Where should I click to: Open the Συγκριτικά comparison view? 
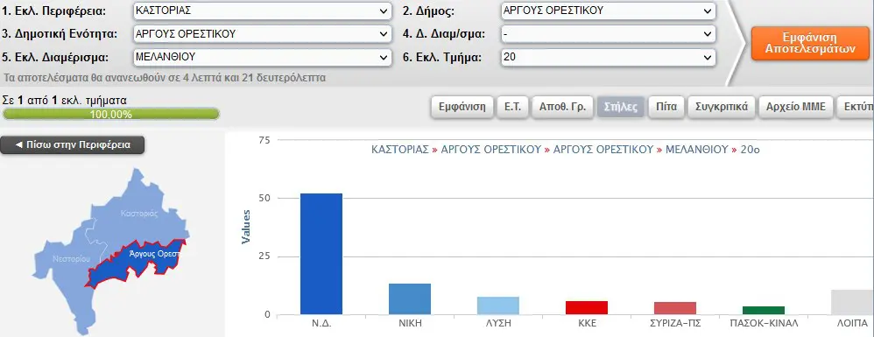coord(722,107)
